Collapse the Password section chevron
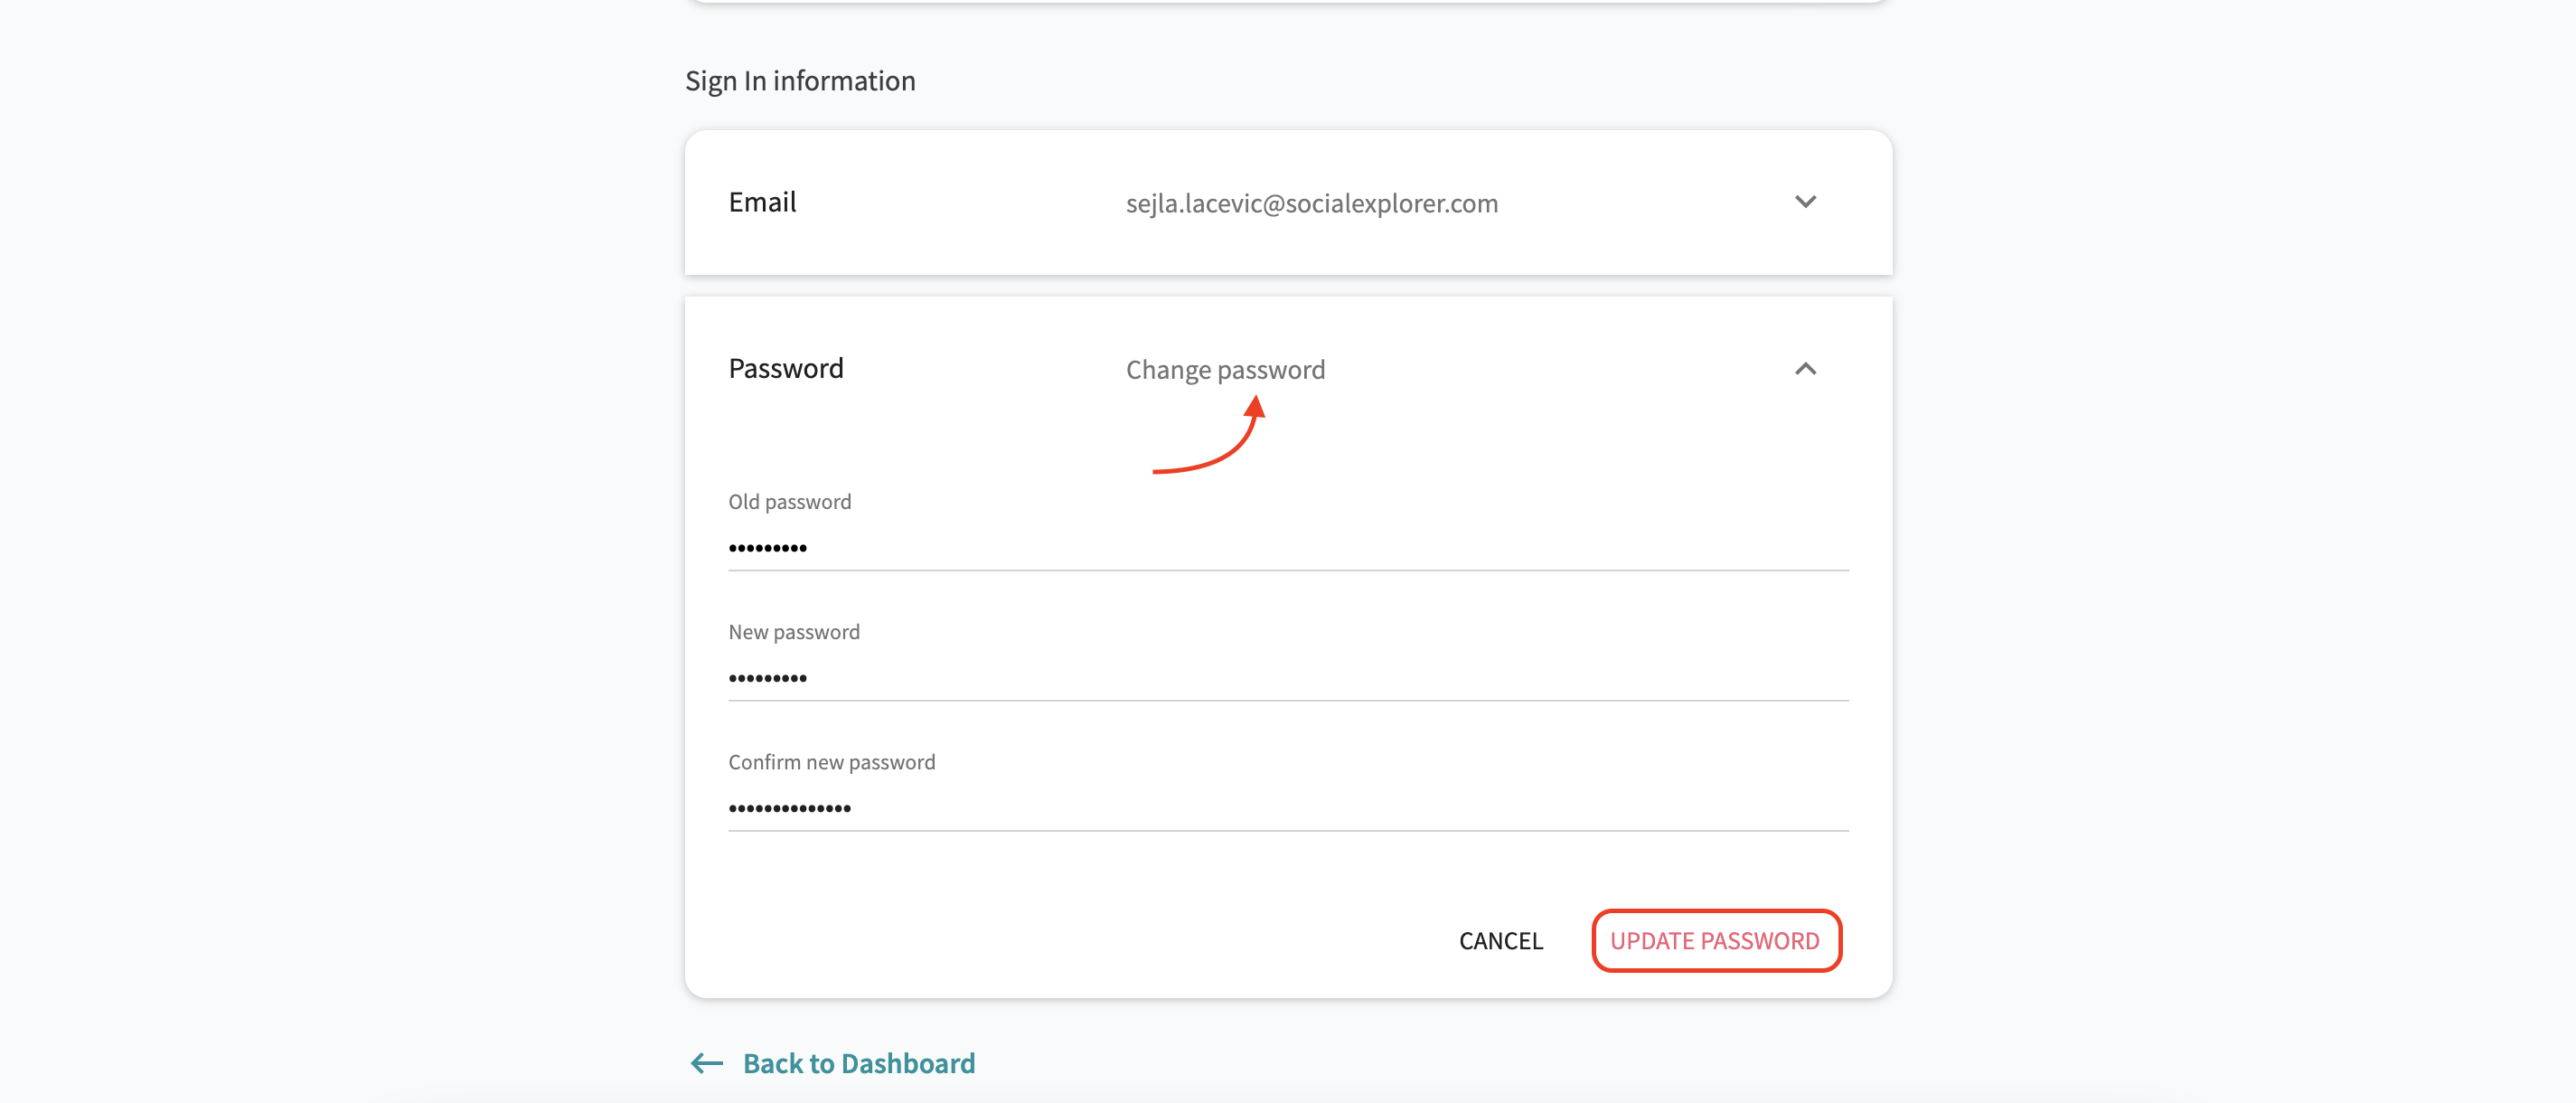The image size is (2576, 1103). (1804, 369)
